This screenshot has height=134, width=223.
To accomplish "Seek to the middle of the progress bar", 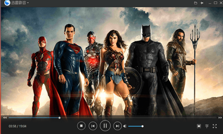I will [x=113, y=118].
